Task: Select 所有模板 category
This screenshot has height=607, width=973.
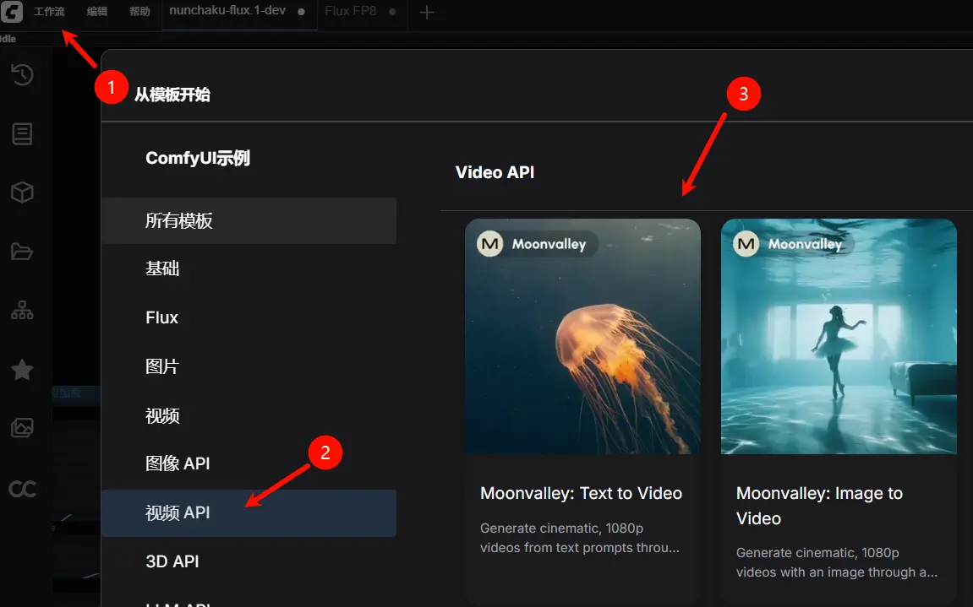Action: (249, 220)
